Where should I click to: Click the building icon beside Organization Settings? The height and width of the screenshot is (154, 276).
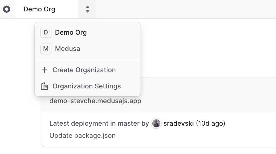[44, 86]
